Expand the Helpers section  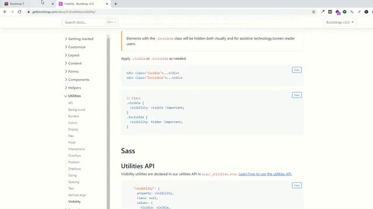tap(73, 88)
